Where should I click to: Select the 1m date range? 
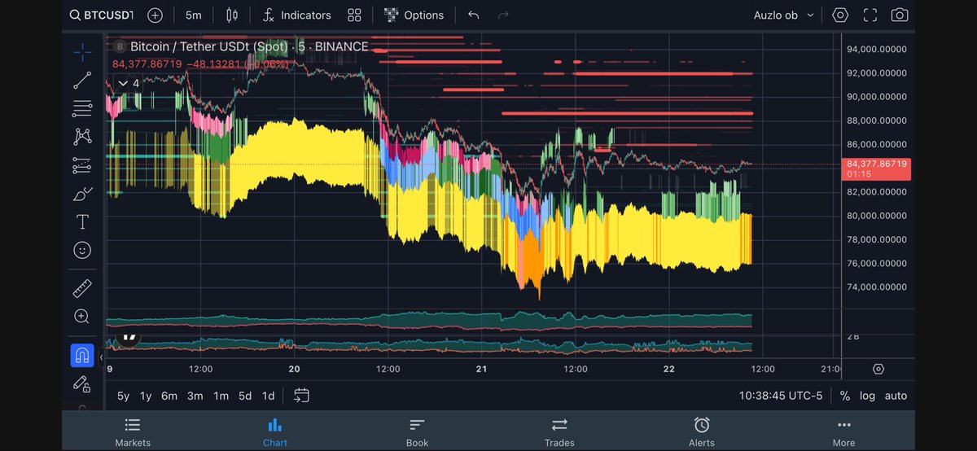point(221,396)
